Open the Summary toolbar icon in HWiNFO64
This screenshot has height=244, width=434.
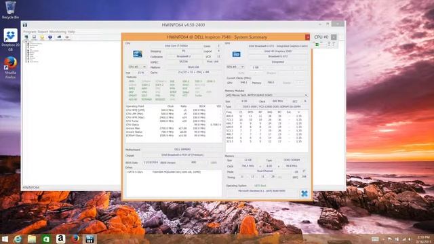tap(26, 37)
